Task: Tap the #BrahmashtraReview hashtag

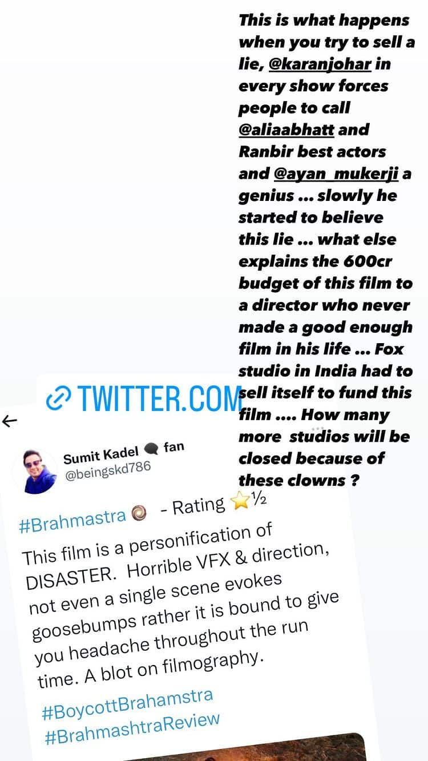Action: click(x=132, y=729)
